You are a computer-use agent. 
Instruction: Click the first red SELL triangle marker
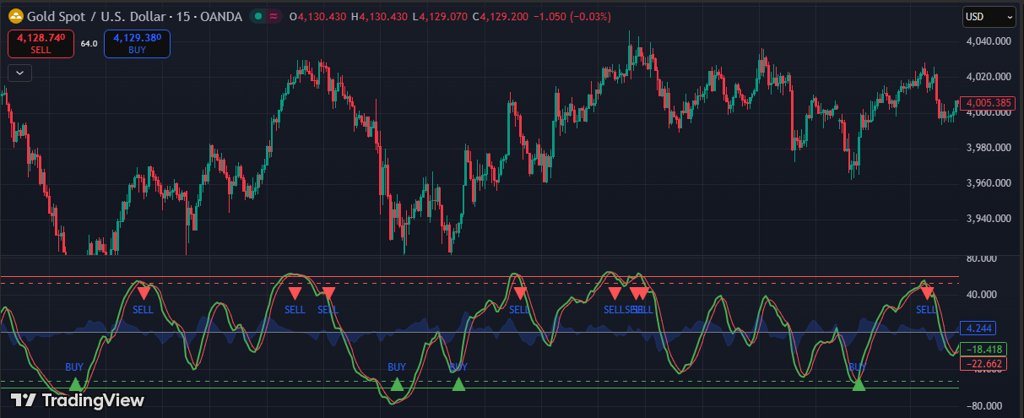[144, 293]
